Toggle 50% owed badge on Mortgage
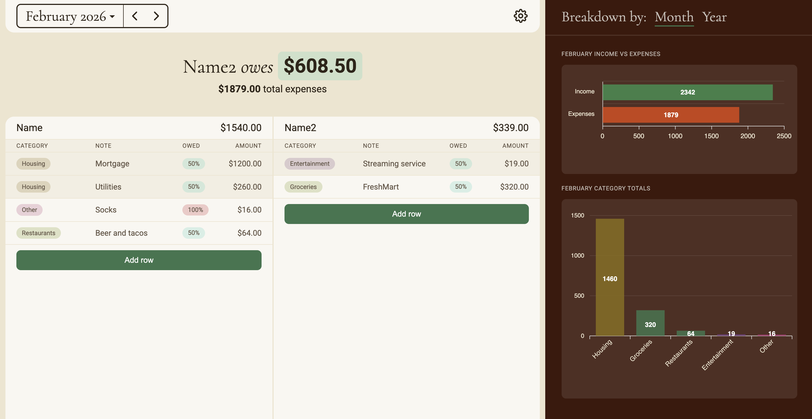812x419 pixels. [194, 164]
